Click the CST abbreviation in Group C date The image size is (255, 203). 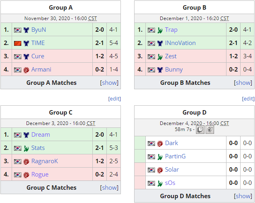(91, 123)
